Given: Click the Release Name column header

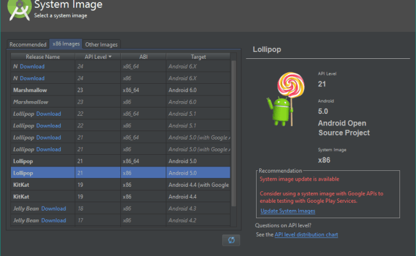Looking at the screenshot, I should click(x=43, y=56).
